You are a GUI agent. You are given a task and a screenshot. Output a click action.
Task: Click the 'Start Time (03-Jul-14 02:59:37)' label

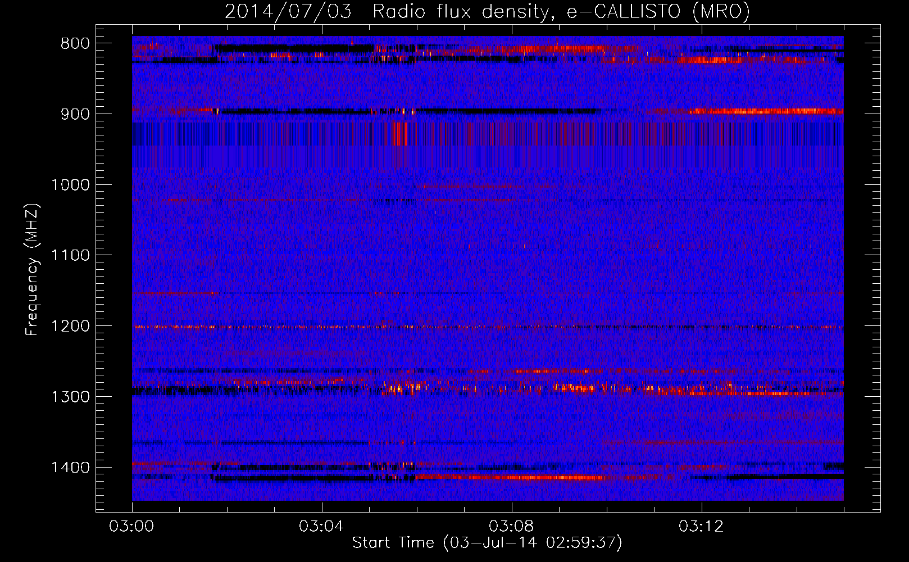click(x=487, y=543)
